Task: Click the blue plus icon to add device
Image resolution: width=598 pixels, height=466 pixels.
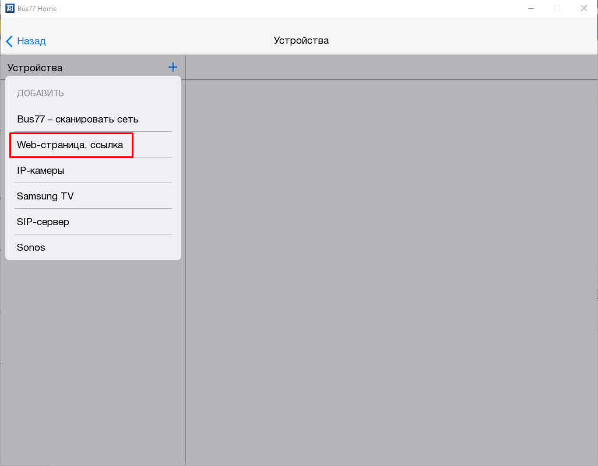Action: [x=173, y=67]
